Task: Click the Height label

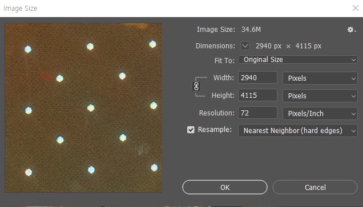Action: 223,96
